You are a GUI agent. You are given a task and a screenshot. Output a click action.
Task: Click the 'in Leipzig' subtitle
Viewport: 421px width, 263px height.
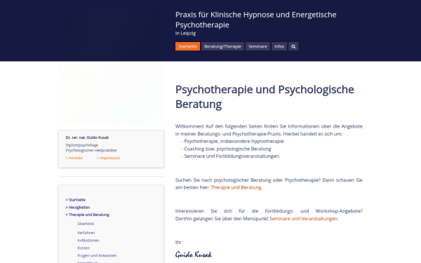click(x=185, y=33)
